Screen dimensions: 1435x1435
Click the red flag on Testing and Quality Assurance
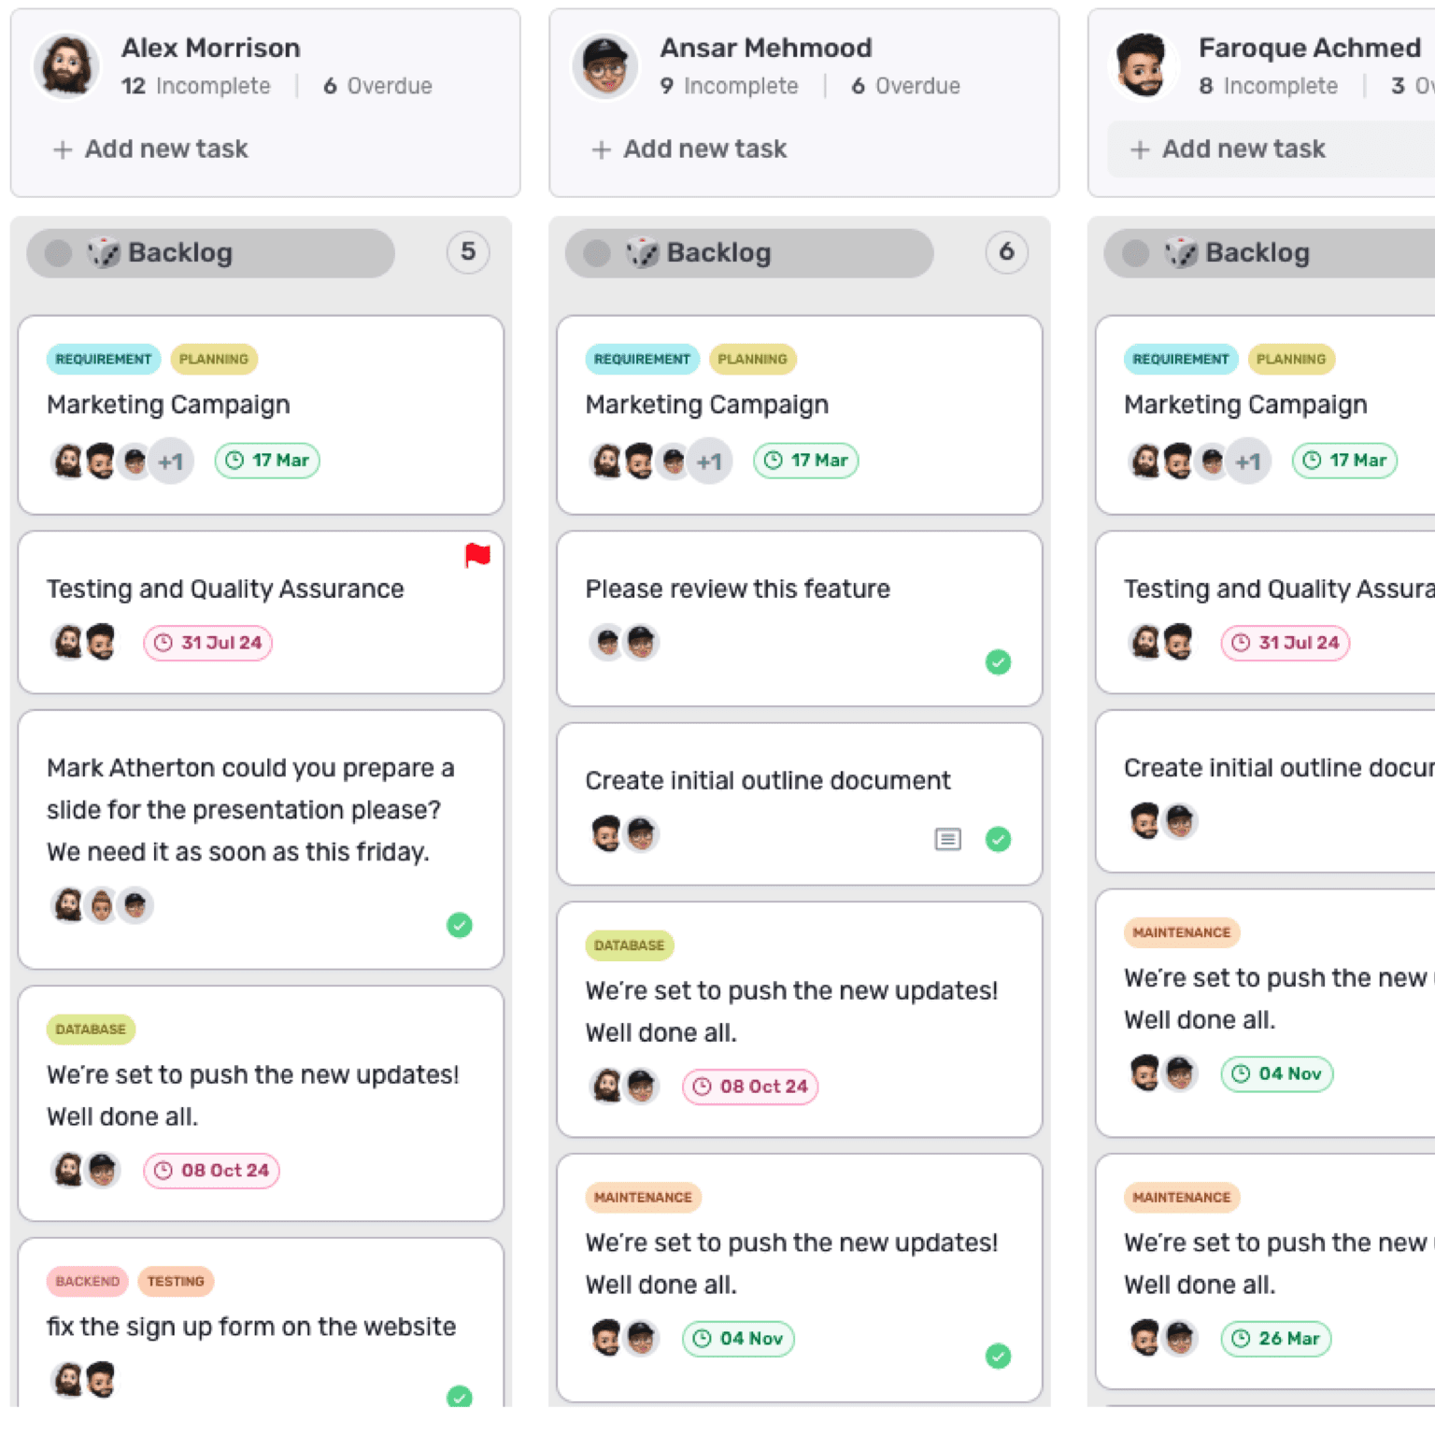478,554
